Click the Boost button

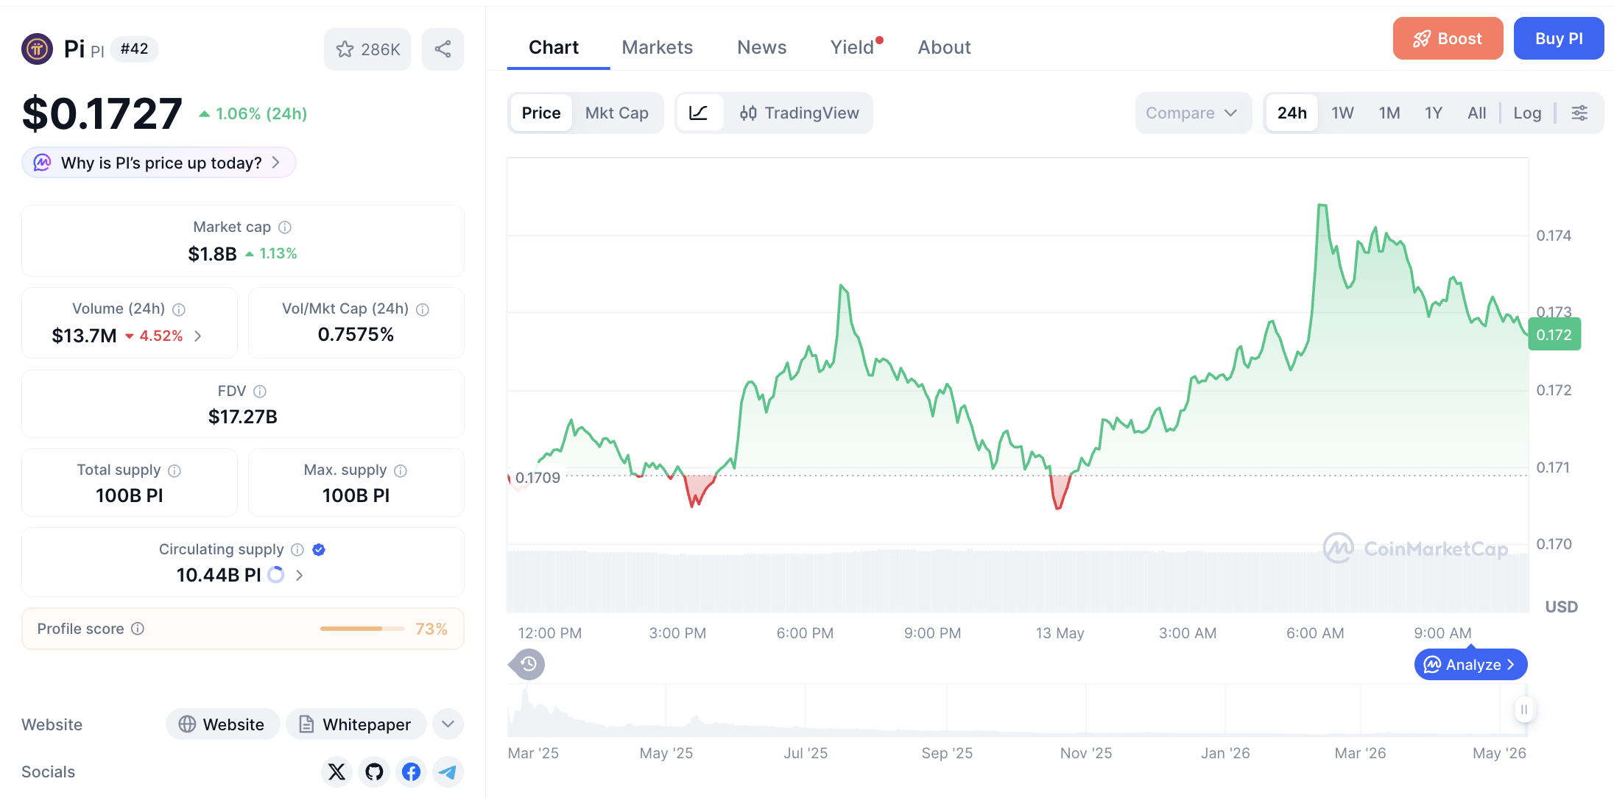pyautogui.click(x=1448, y=38)
